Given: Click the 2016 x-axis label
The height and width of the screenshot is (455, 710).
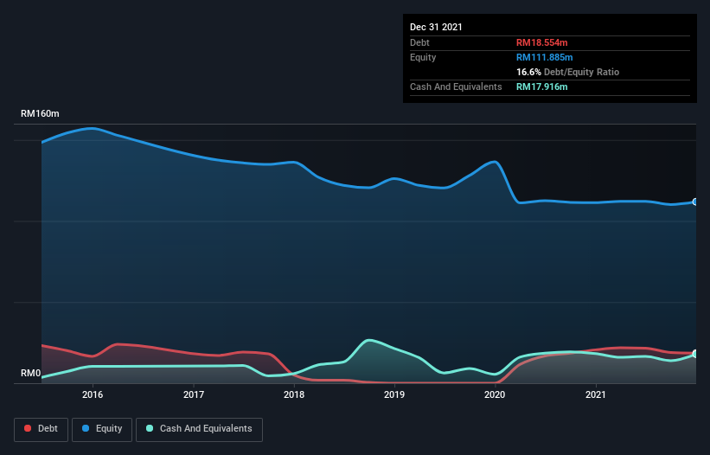Looking at the screenshot, I should 93,394.
